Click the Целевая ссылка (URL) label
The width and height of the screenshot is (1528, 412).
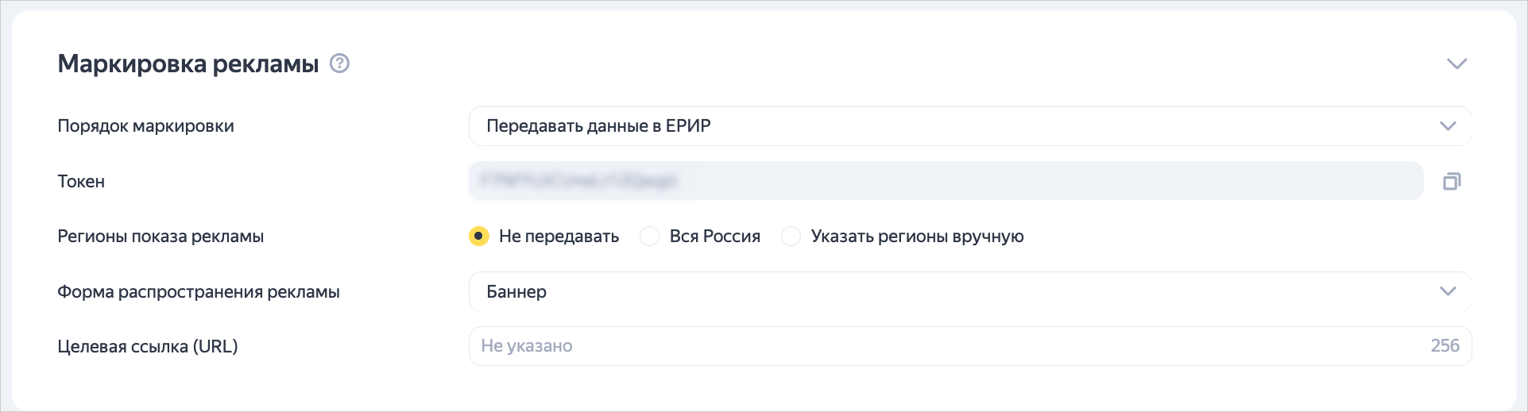coord(148,347)
